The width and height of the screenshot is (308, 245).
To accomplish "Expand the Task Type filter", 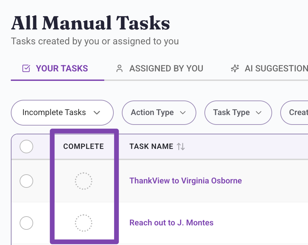I will coord(238,113).
